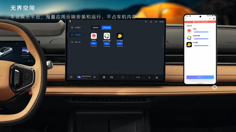The width and height of the screenshot is (236, 132).
Task: Open the app grid icon in the dock
Action: point(104,77)
